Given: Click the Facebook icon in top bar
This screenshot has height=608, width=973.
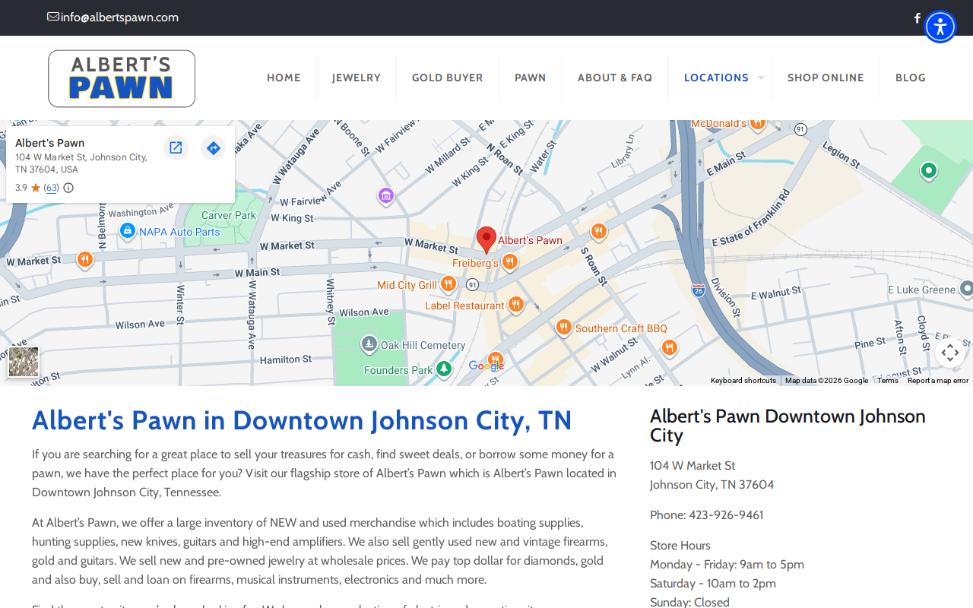Looking at the screenshot, I should point(918,18).
